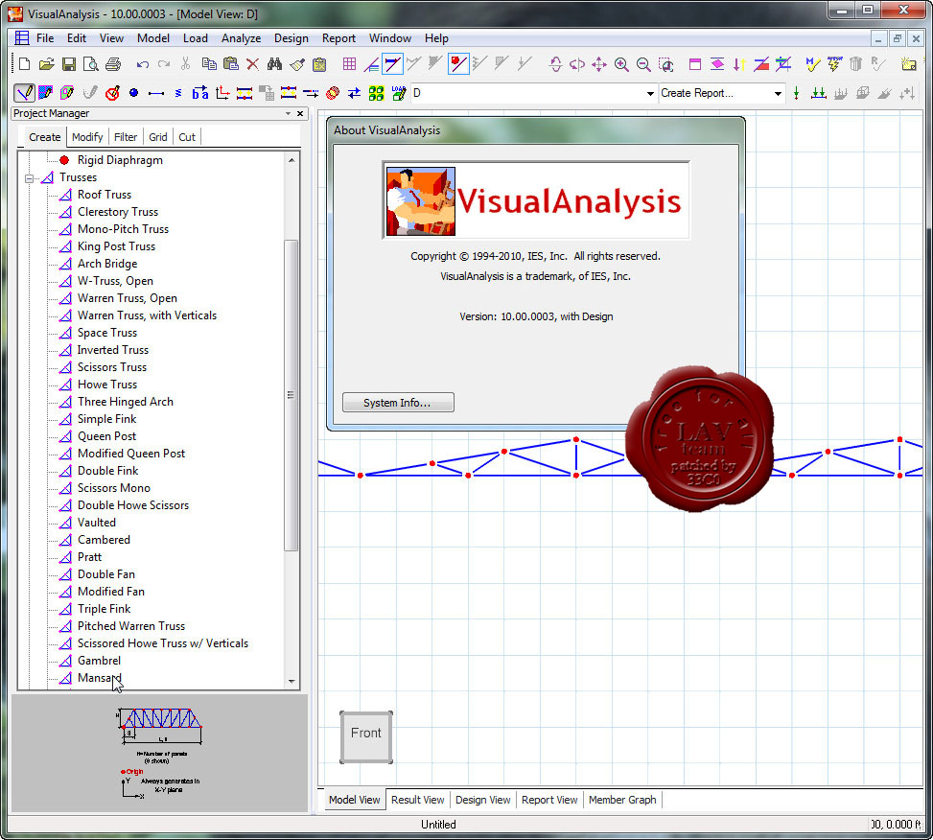Zoom out with the magnifier minus icon
Screen dimensions: 933x840
coord(643,64)
